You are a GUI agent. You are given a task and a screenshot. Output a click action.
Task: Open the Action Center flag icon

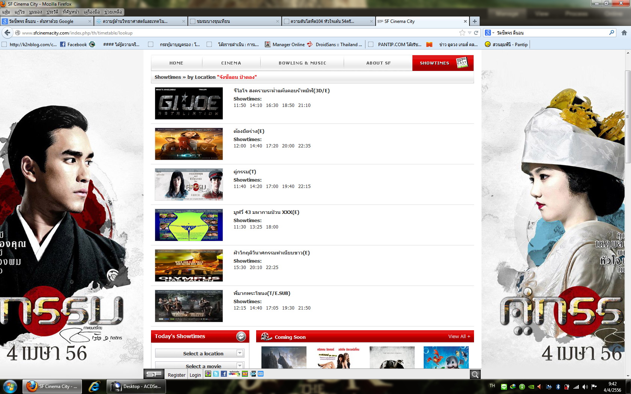pos(594,387)
